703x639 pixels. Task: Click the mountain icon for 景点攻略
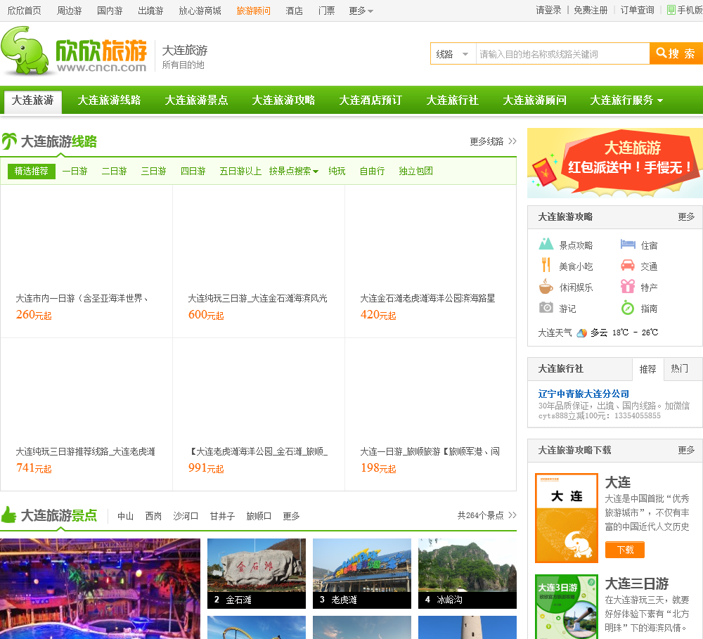tap(546, 245)
